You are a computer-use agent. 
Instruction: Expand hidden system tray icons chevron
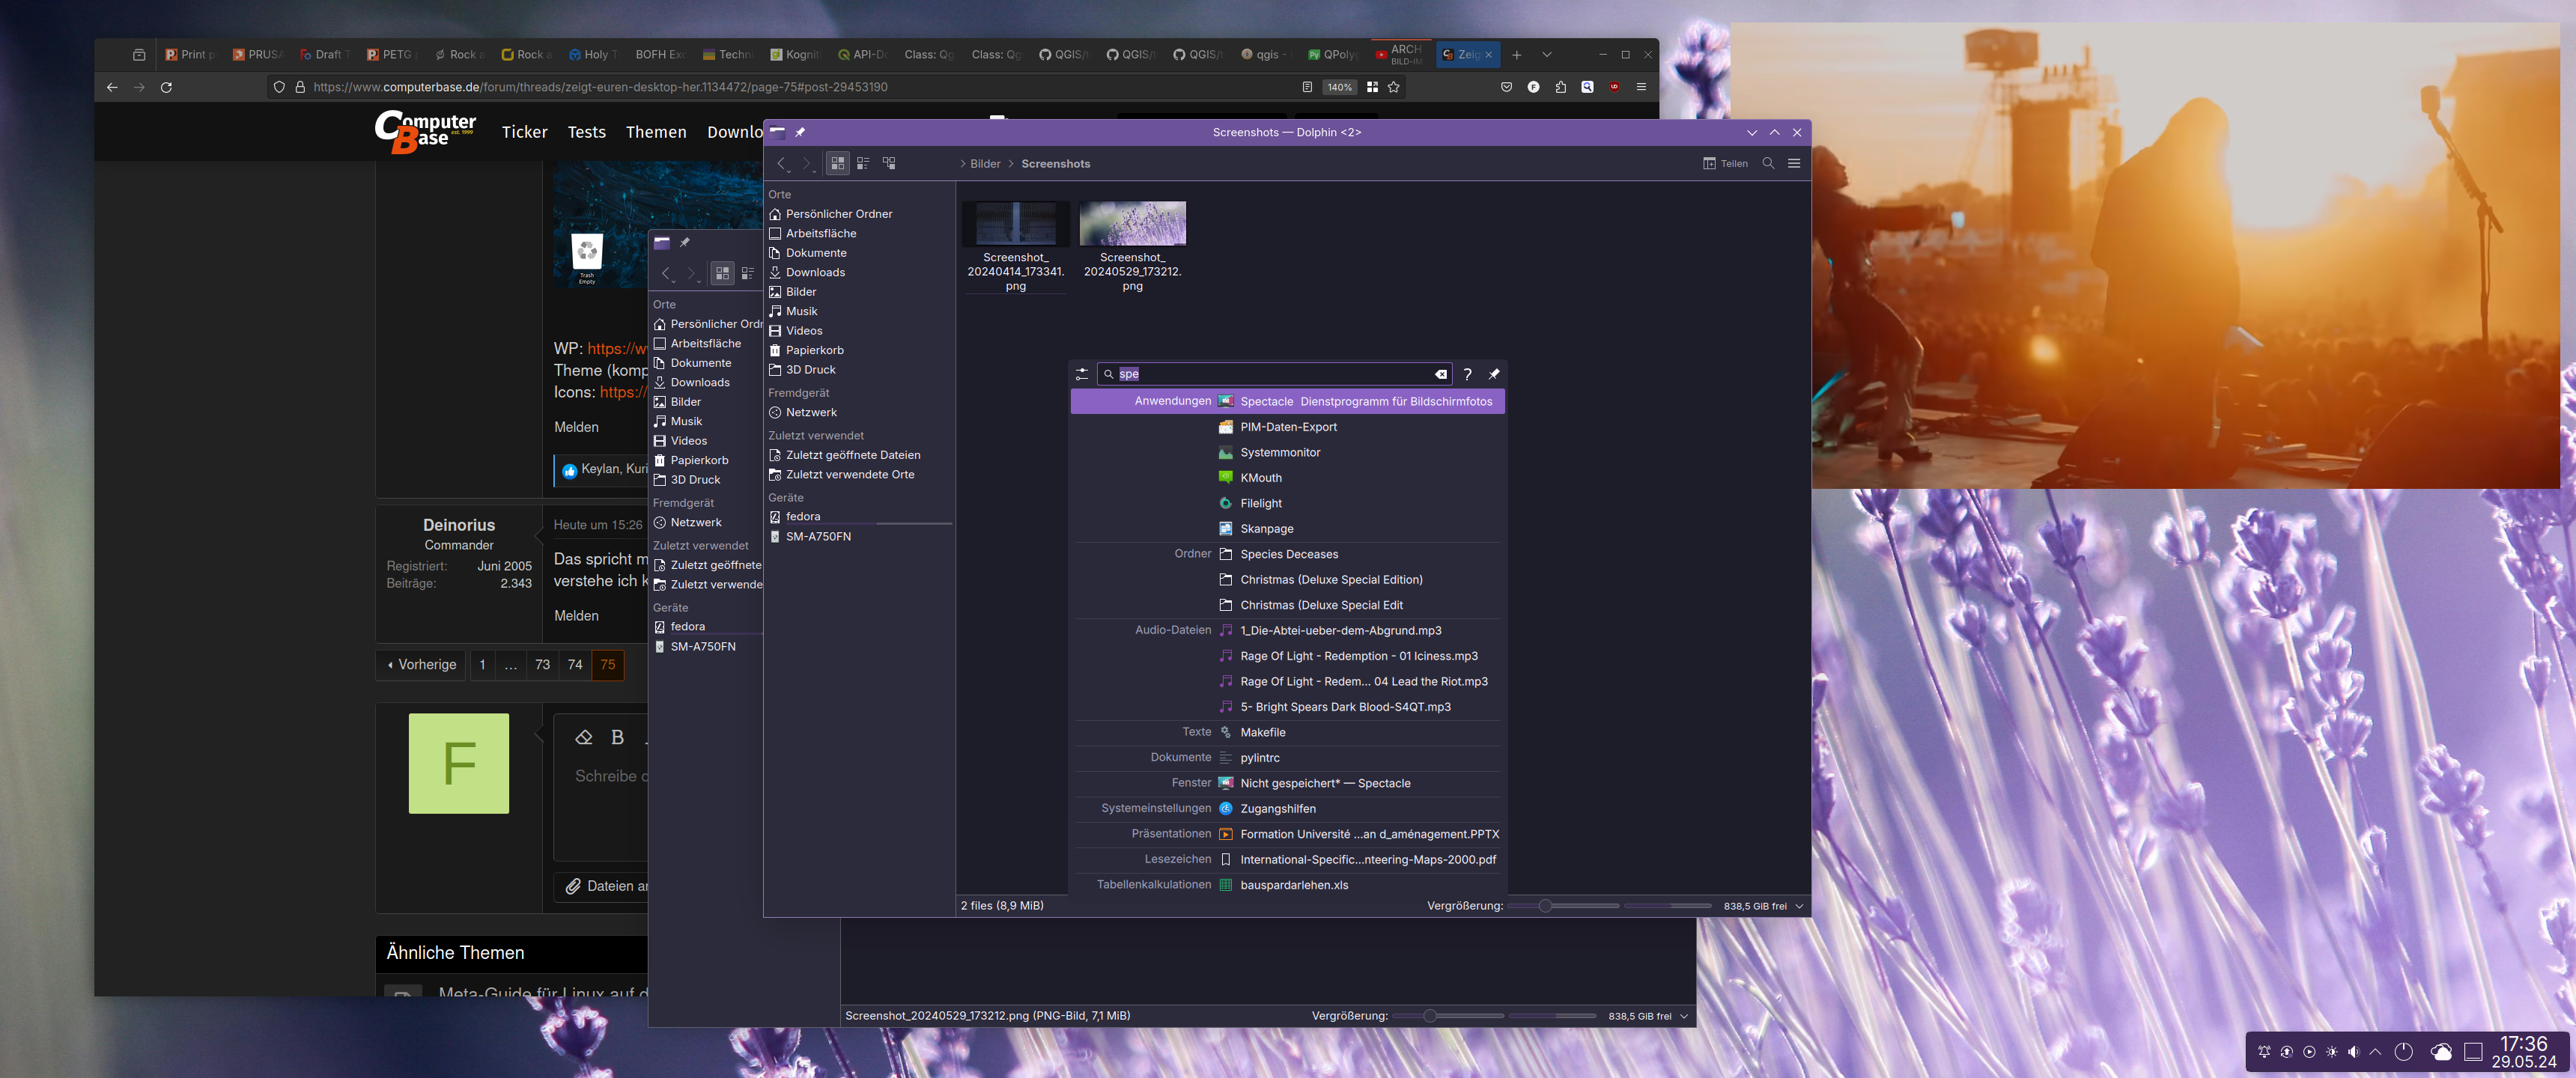(x=2377, y=1052)
